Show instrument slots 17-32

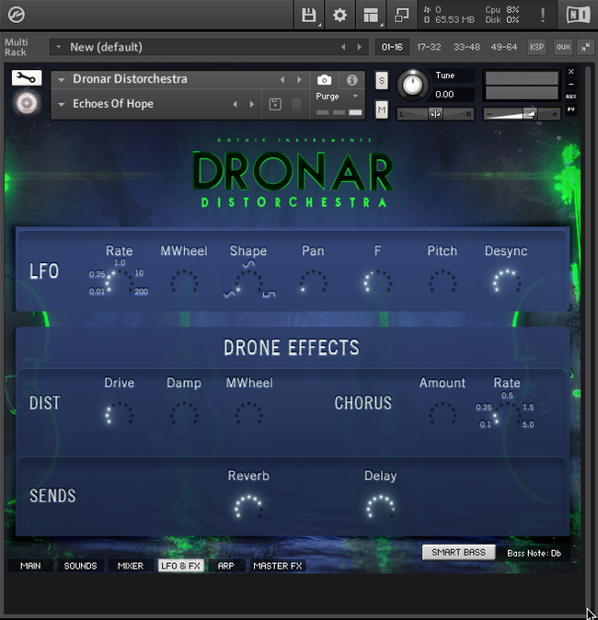click(429, 47)
